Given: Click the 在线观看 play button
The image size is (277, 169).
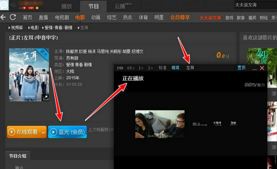Looking at the screenshot, I should [24, 132].
